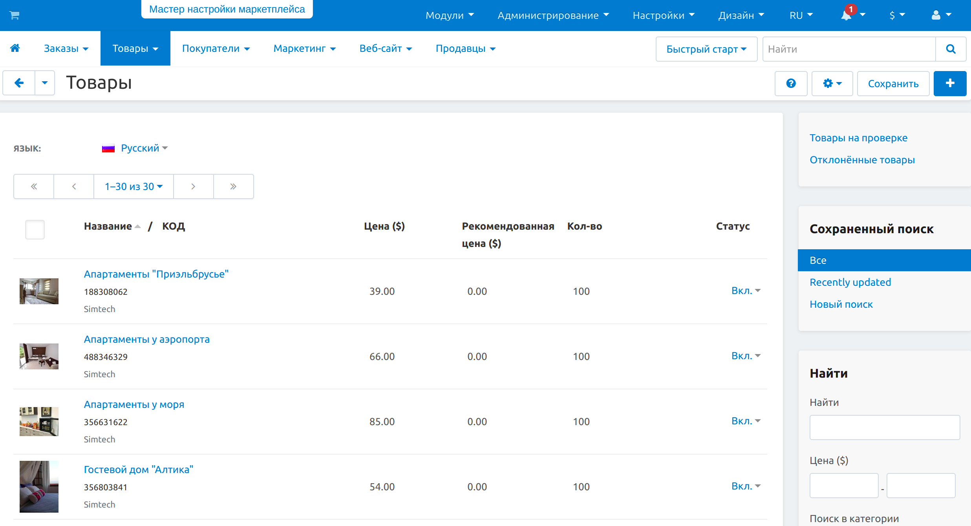Click the Гостевой дом Алтика thumbnail
Image resolution: width=971 pixels, height=526 pixels.
39,486
